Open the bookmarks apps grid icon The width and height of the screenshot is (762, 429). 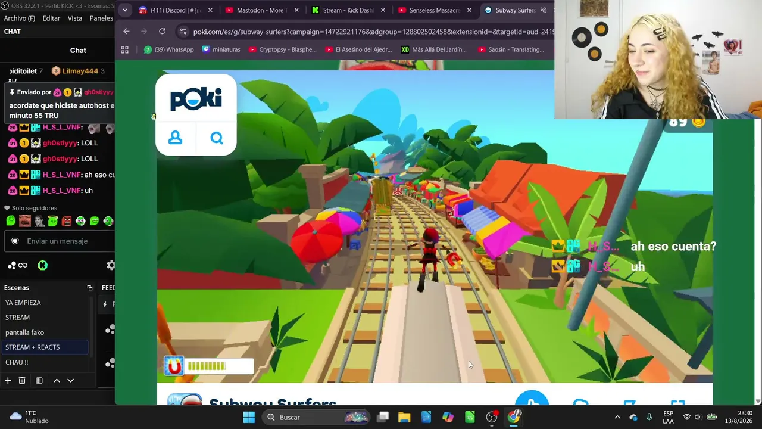pyautogui.click(x=124, y=49)
